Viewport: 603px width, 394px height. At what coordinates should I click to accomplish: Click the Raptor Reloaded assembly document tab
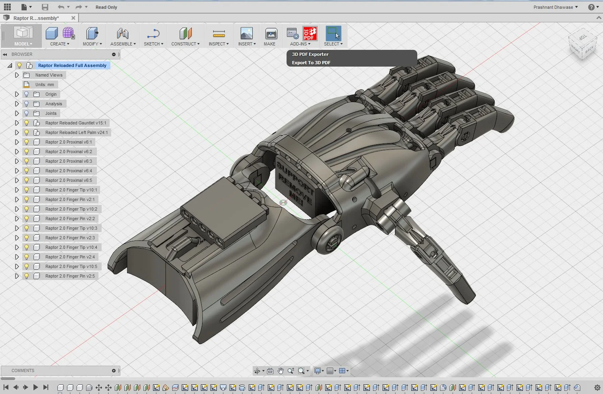coord(36,18)
